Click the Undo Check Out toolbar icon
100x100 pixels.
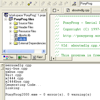coord(22,3)
